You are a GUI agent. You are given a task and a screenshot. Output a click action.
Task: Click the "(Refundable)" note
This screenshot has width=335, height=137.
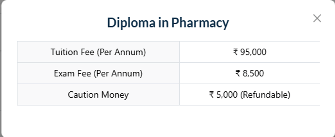coord(265,95)
